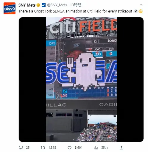
Task: Click the @SNY_Mets handle
Action: tap(57, 5)
